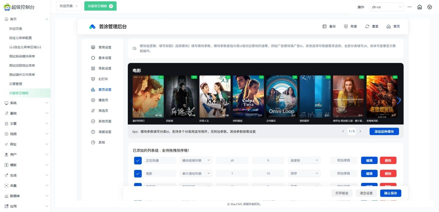The height and width of the screenshot is (212, 439).
Task: Open 海报设置 info icon
Action: 93,132
